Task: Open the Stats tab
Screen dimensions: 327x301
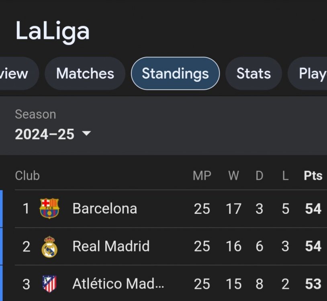Action: pos(253,73)
